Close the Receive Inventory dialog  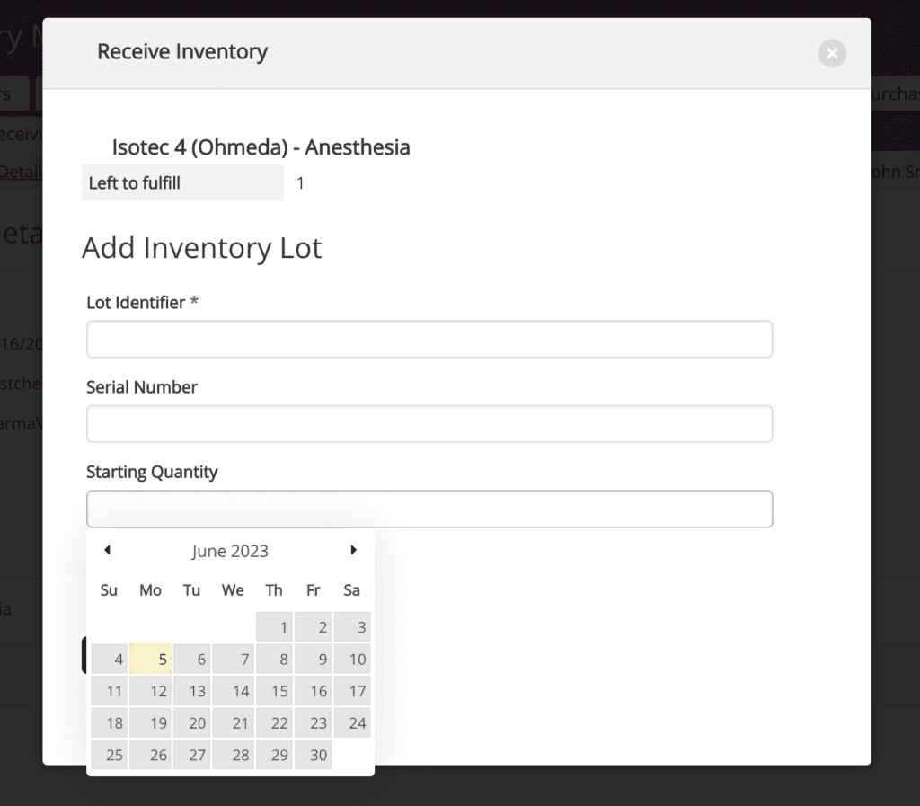point(832,54)
